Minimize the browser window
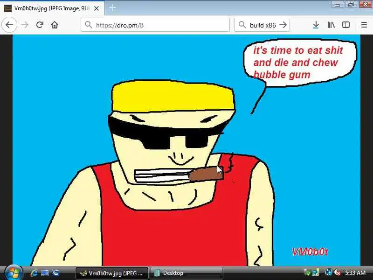The image size is (373, 280). (337, 5)
